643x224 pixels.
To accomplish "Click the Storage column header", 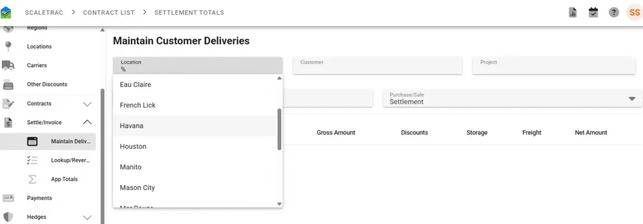I will coord(477,133).
